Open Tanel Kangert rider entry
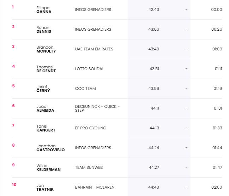This screenshot has width=229, height=196. click(46, 128)
